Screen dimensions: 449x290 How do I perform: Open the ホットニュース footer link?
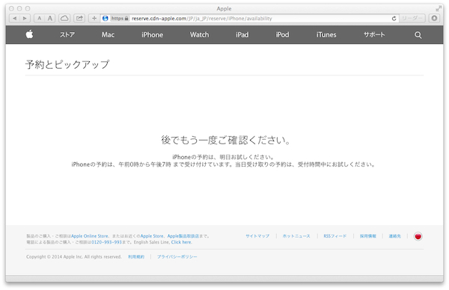click(x=296, y=236)
